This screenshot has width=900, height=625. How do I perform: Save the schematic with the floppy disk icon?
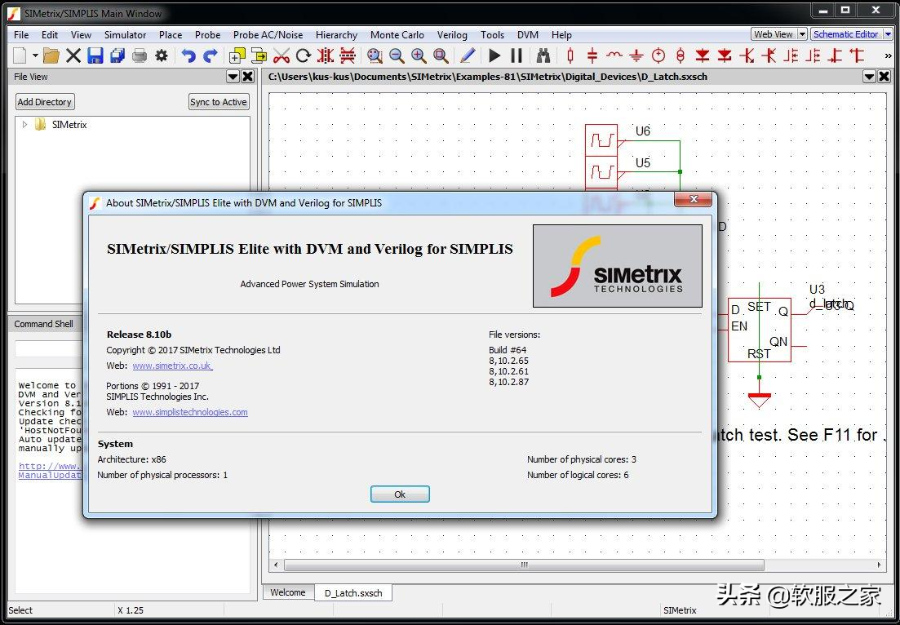(95, 55)
